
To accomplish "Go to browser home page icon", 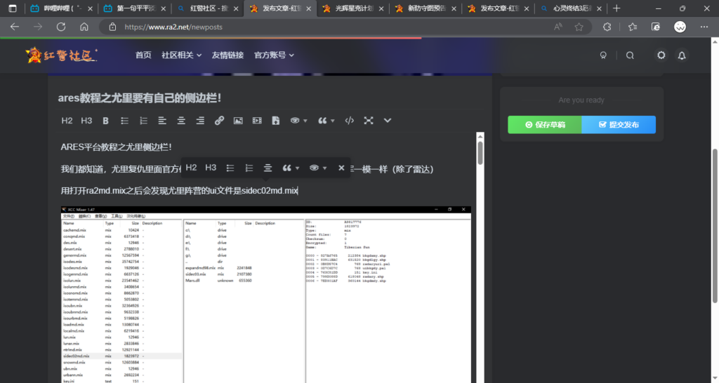I will [x=84, y=27].
